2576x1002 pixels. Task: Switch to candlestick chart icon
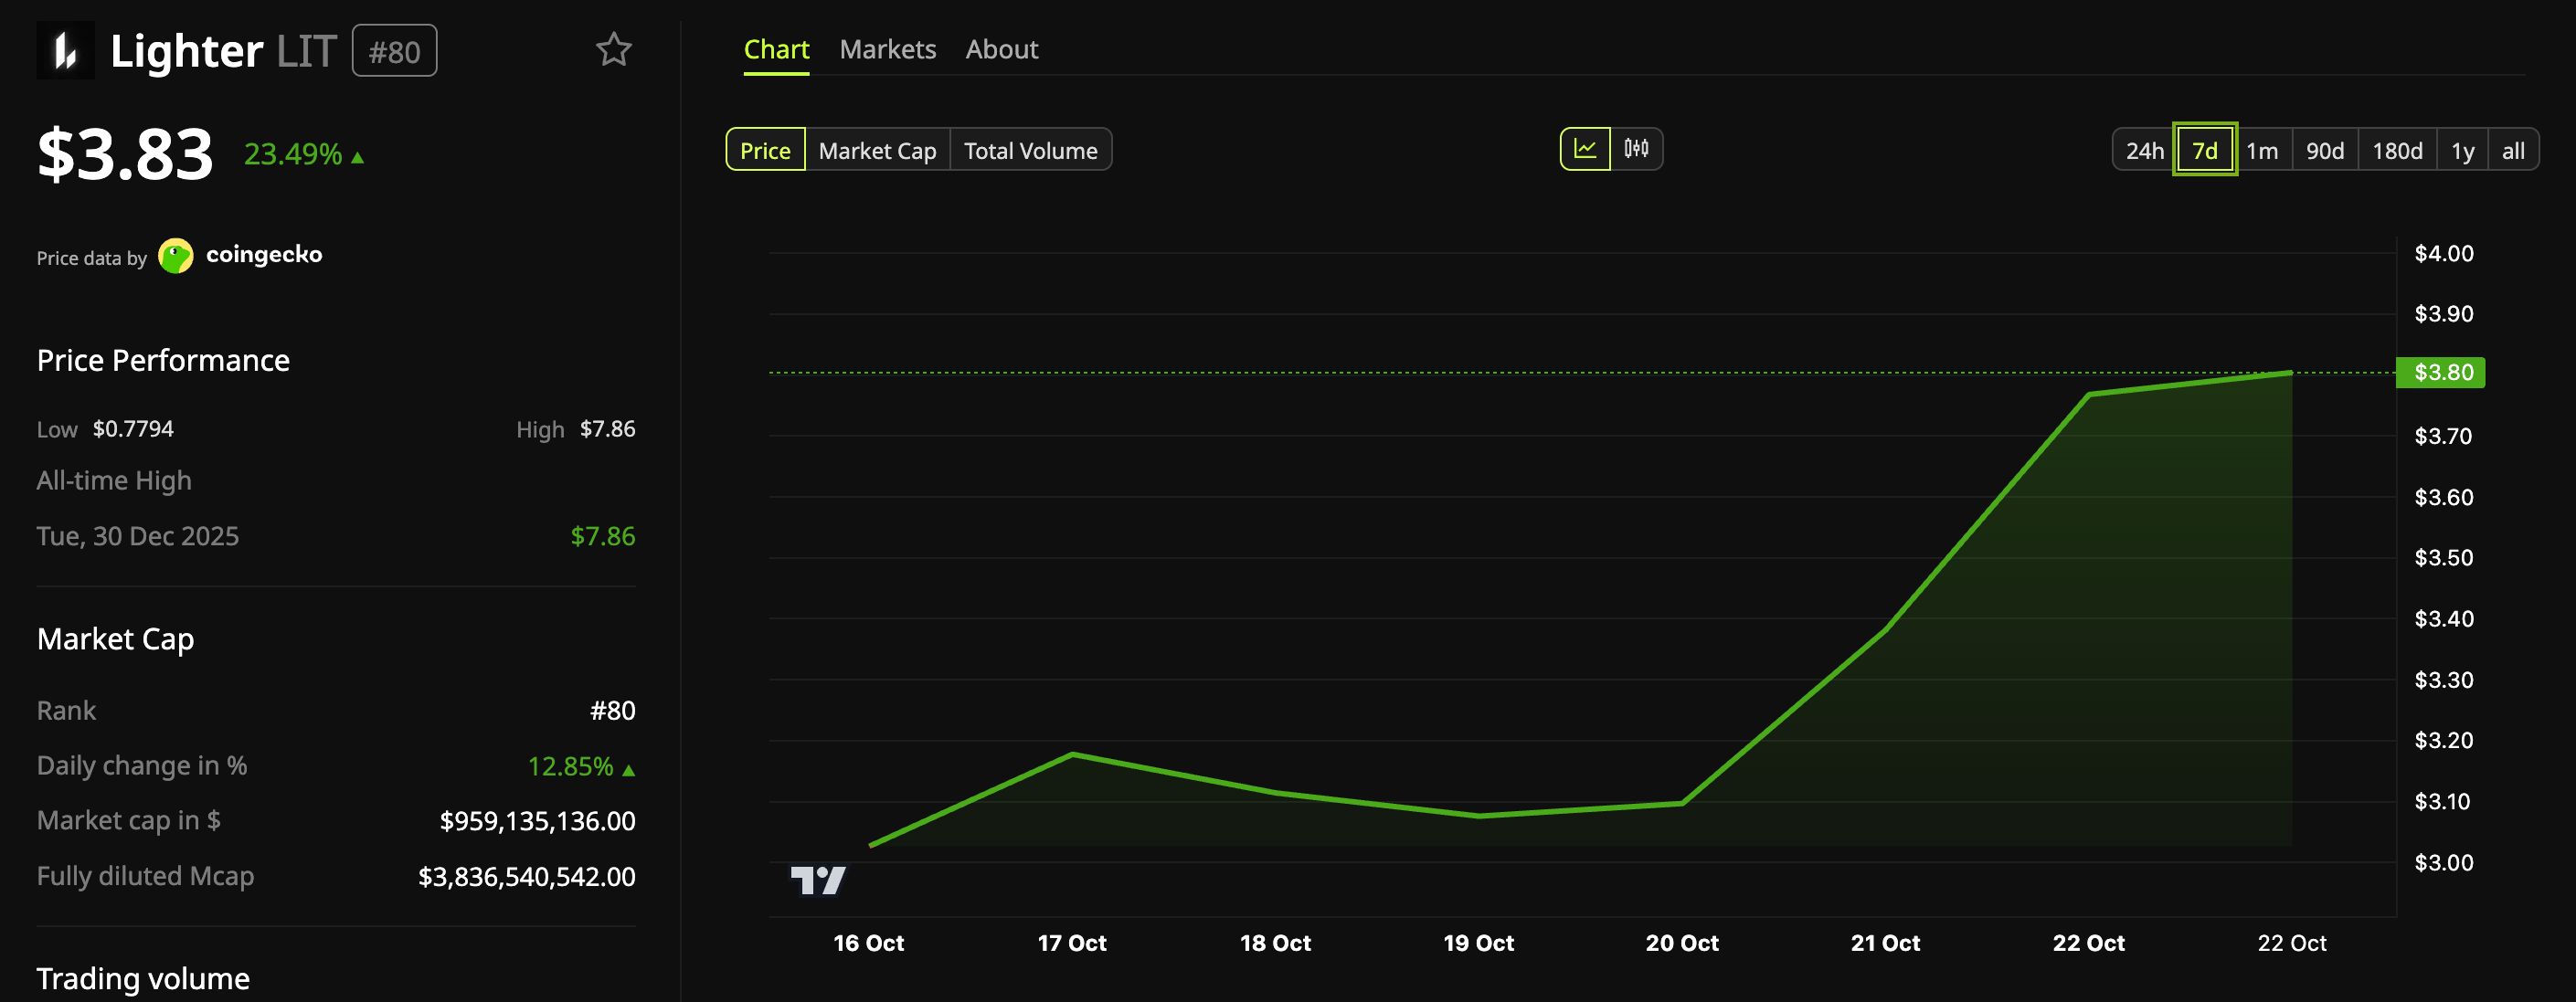point(1636,149)
